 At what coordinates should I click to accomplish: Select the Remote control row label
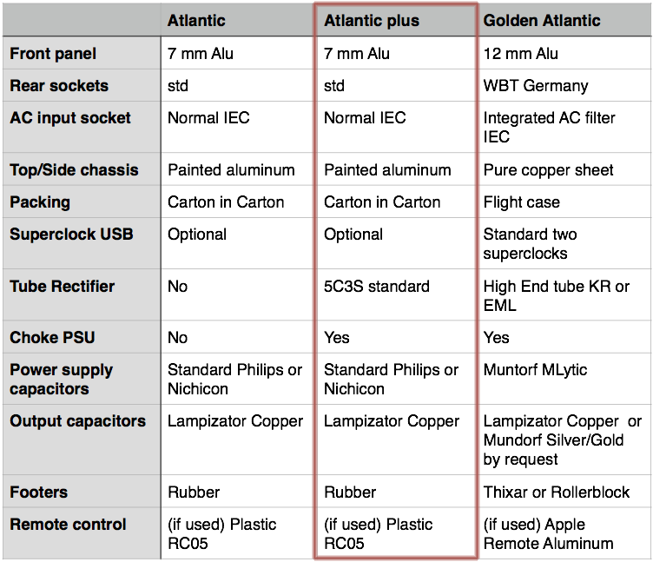pyautogui.click(x=68, y=525)
